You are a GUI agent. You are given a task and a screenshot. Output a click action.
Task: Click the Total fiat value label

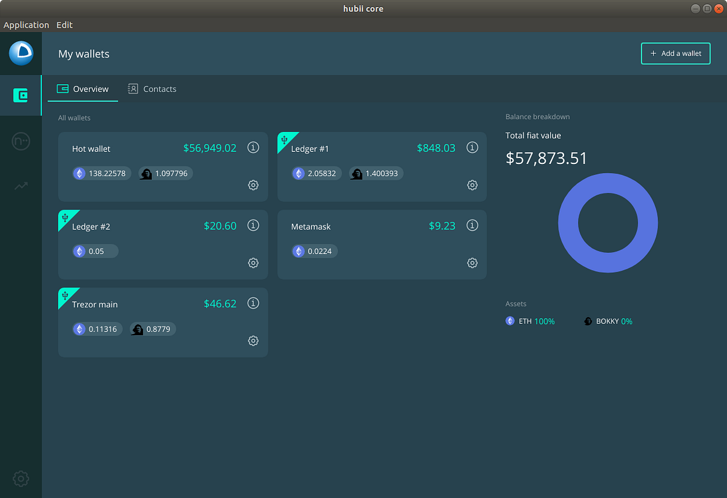pyautogui.click(x=533, y=136)
